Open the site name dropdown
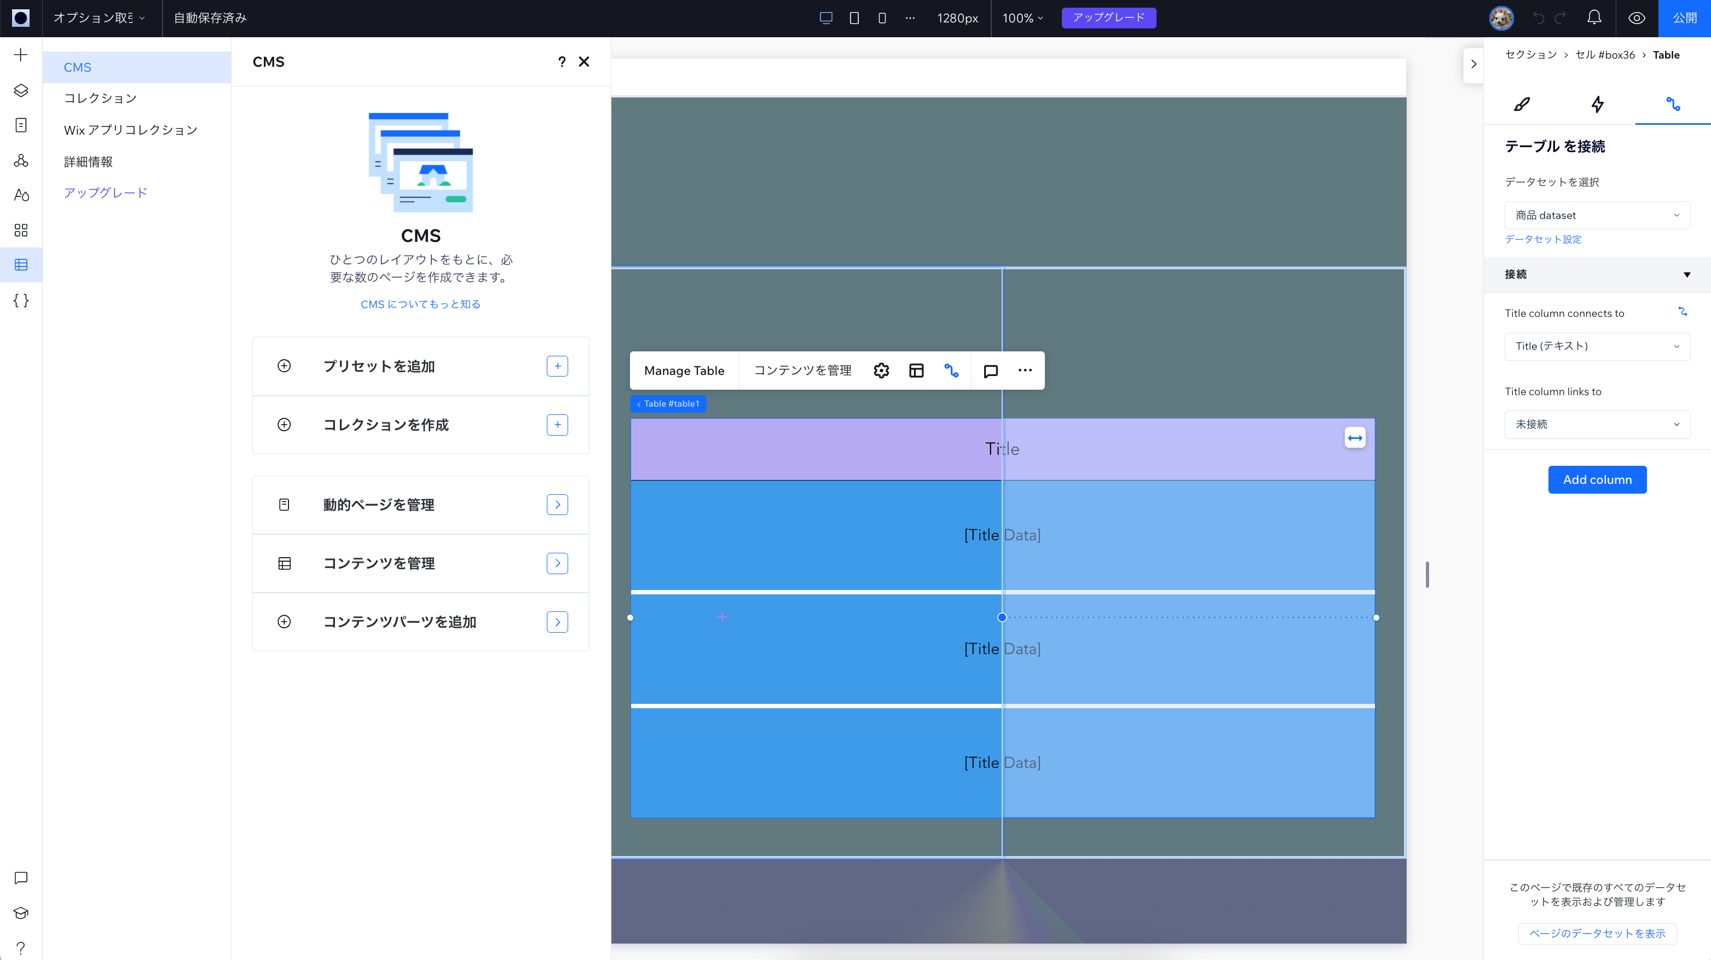Screen dimensions: 1711x960 (99, 18)
